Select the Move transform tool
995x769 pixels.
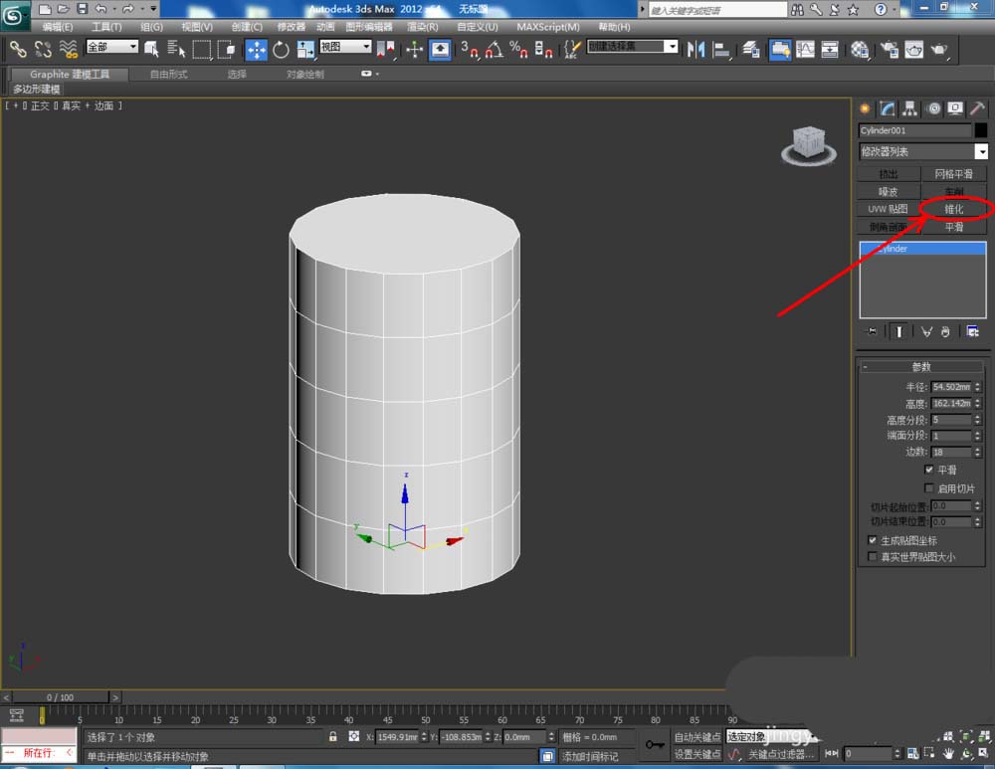[256, 49]
